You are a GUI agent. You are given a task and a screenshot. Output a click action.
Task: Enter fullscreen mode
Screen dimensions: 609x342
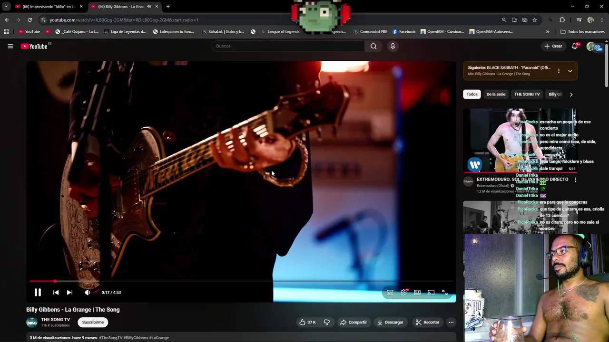(445, 293)
